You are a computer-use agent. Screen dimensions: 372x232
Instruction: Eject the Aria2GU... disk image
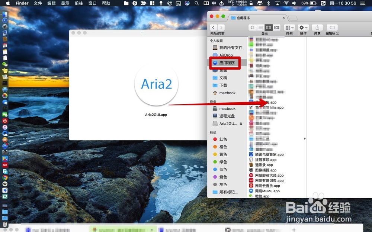point(241,124)
